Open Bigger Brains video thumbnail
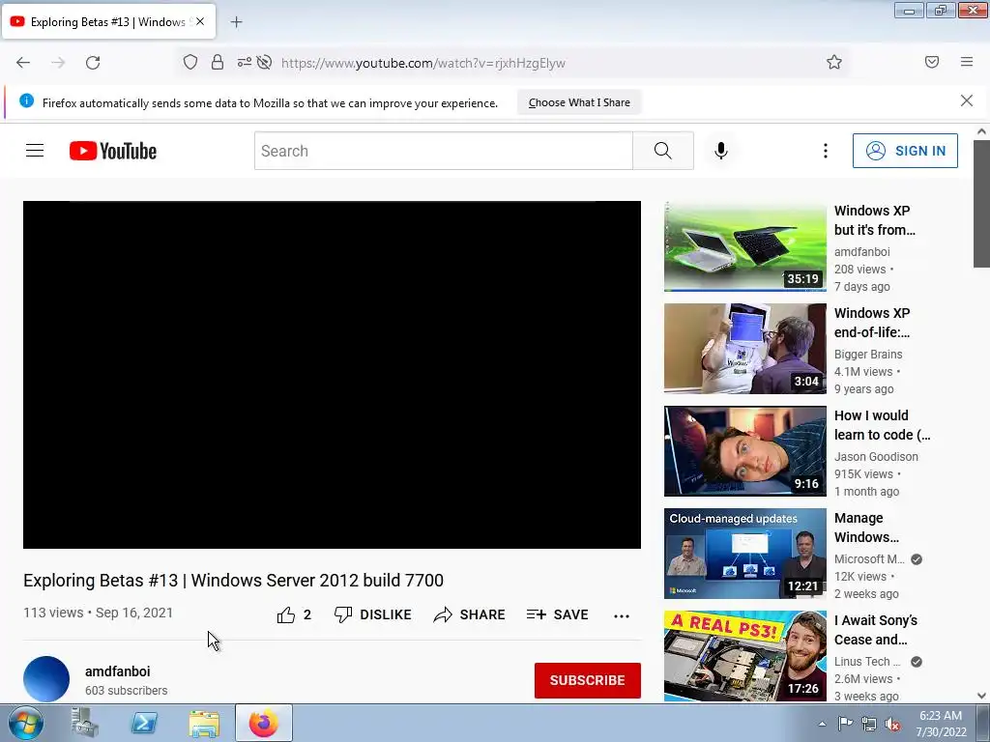Viewport: 990px width, 742px height. (745, 348)
